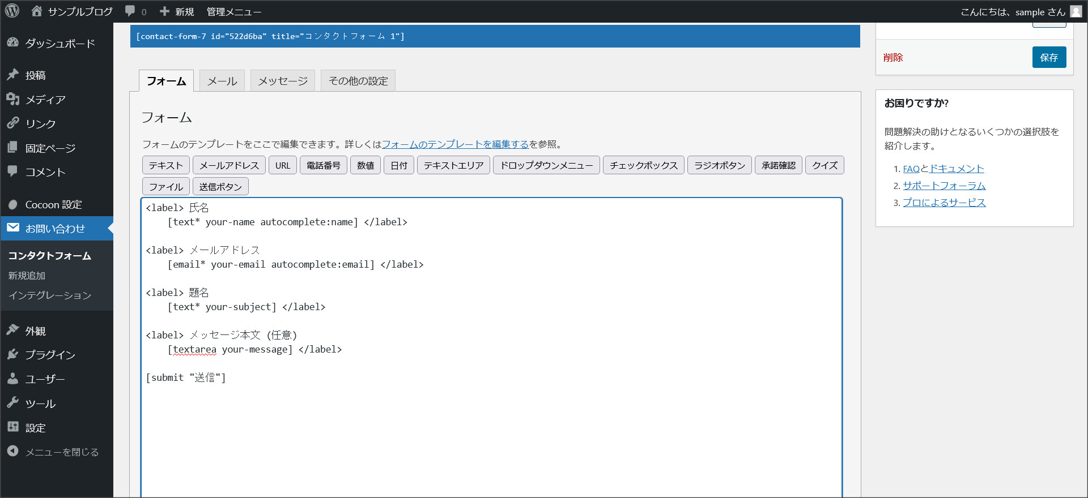Select the contact-form-7 shortcode field

point(494,36)
